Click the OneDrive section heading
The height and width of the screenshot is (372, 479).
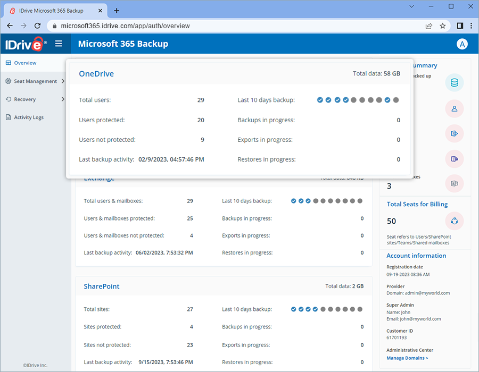tap(96, 74)
